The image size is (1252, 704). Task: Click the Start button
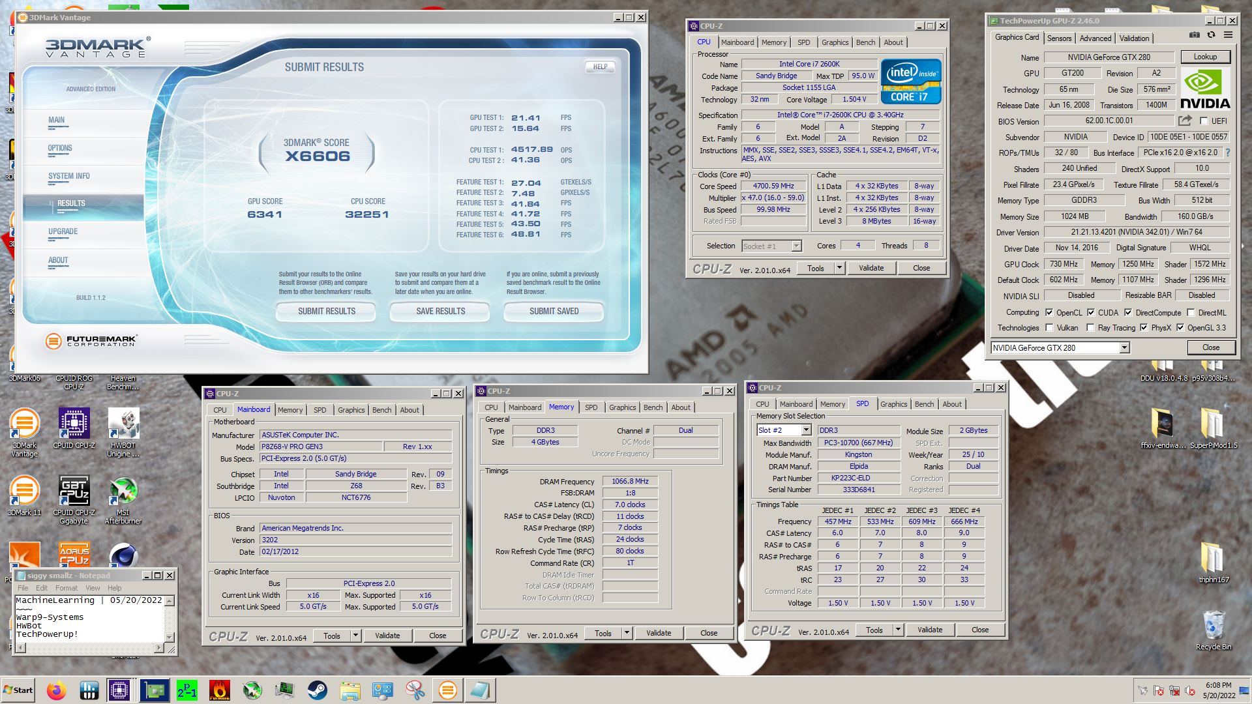pyautogui.click(x=18, y=690)
